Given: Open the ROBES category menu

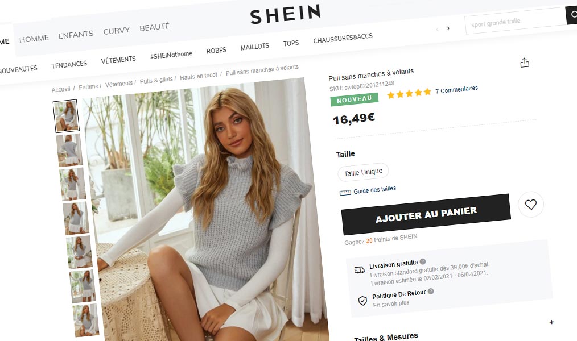Looking at the screenshot, I should coord(216,51).
